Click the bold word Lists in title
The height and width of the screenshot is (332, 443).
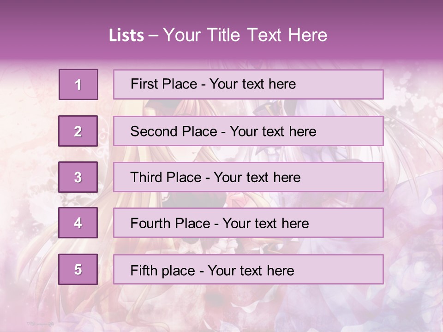pos(126,36)
